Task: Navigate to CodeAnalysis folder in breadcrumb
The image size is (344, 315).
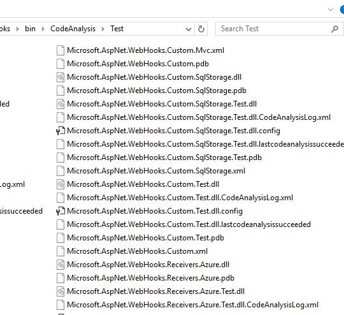Action: click(x=73, y=29)
